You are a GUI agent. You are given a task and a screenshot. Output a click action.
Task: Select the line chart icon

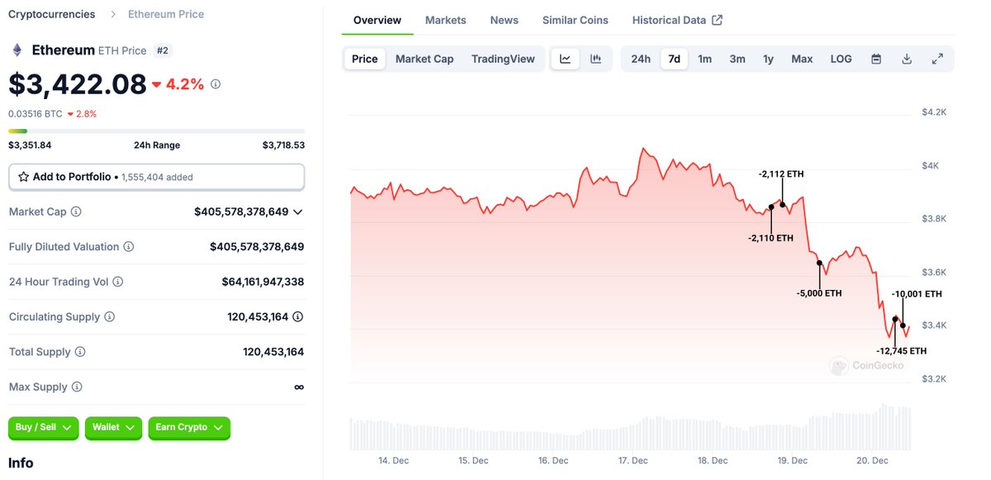(x=566, y=58)
